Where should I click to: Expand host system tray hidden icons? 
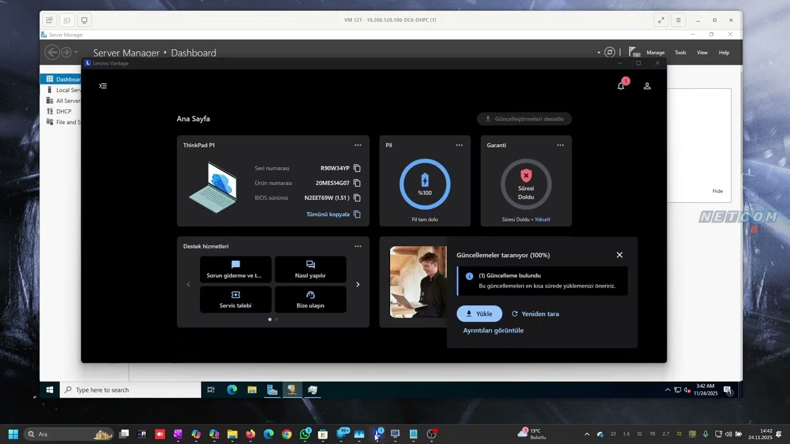[x=587, y=434]
